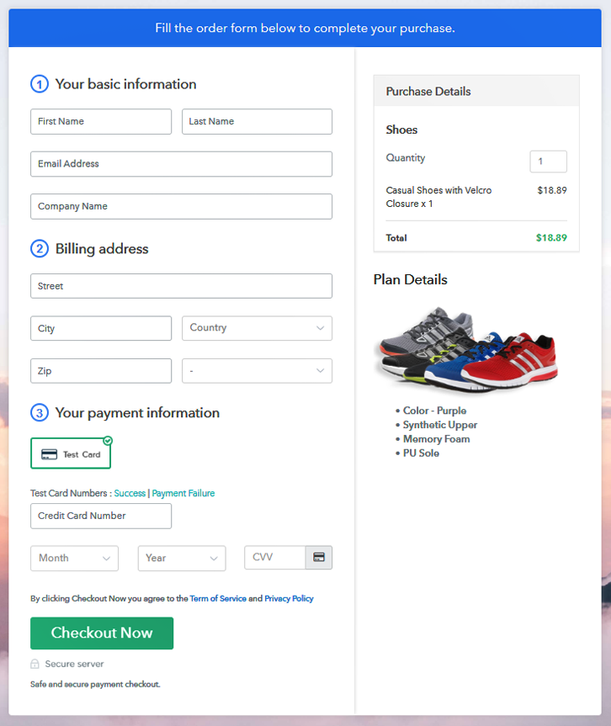Focus the First Name field
This screenshot has width=611, height=726.
[101, 121]
